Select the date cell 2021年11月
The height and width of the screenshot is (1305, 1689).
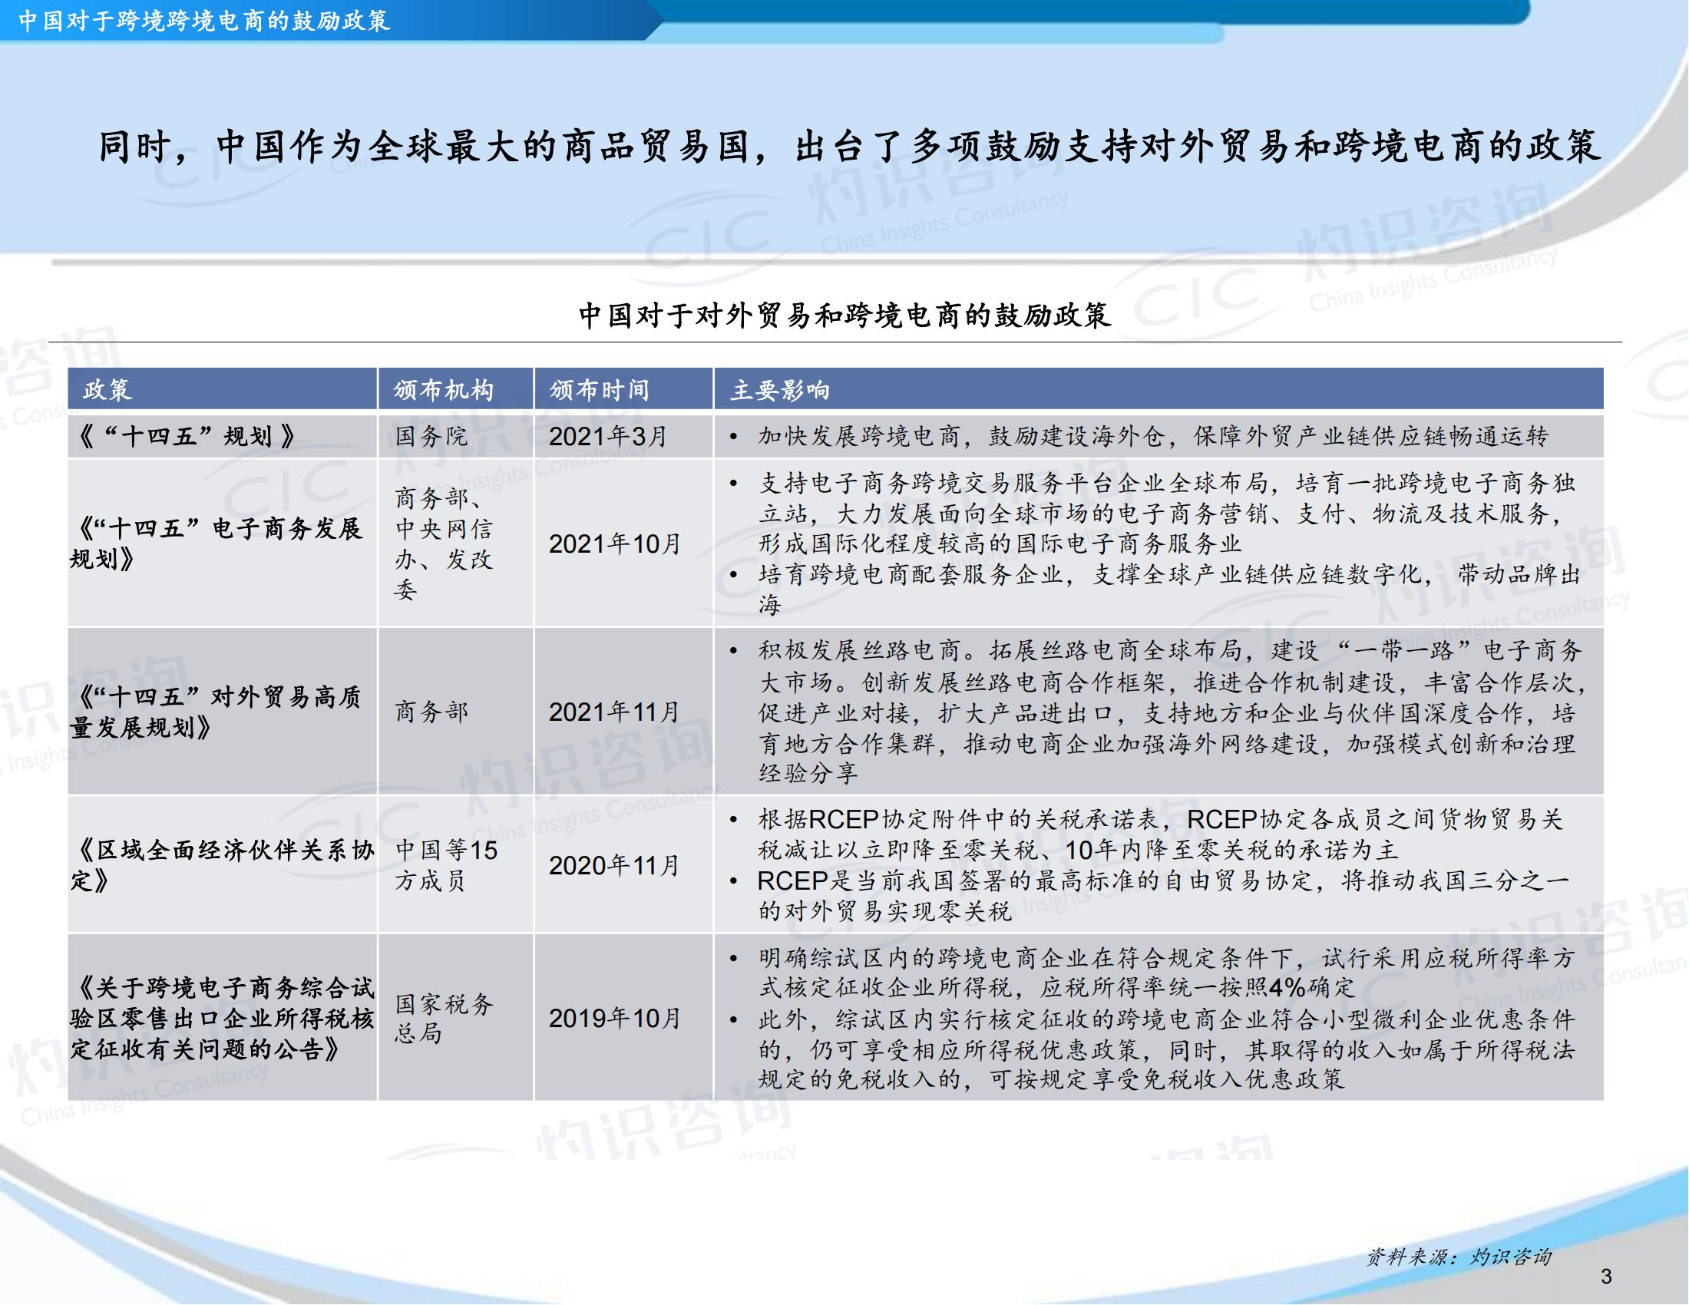click(623, 712)
